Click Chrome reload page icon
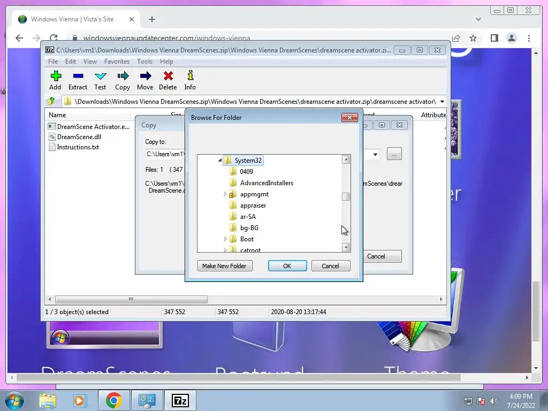548x411 pixels. point(54,38)
